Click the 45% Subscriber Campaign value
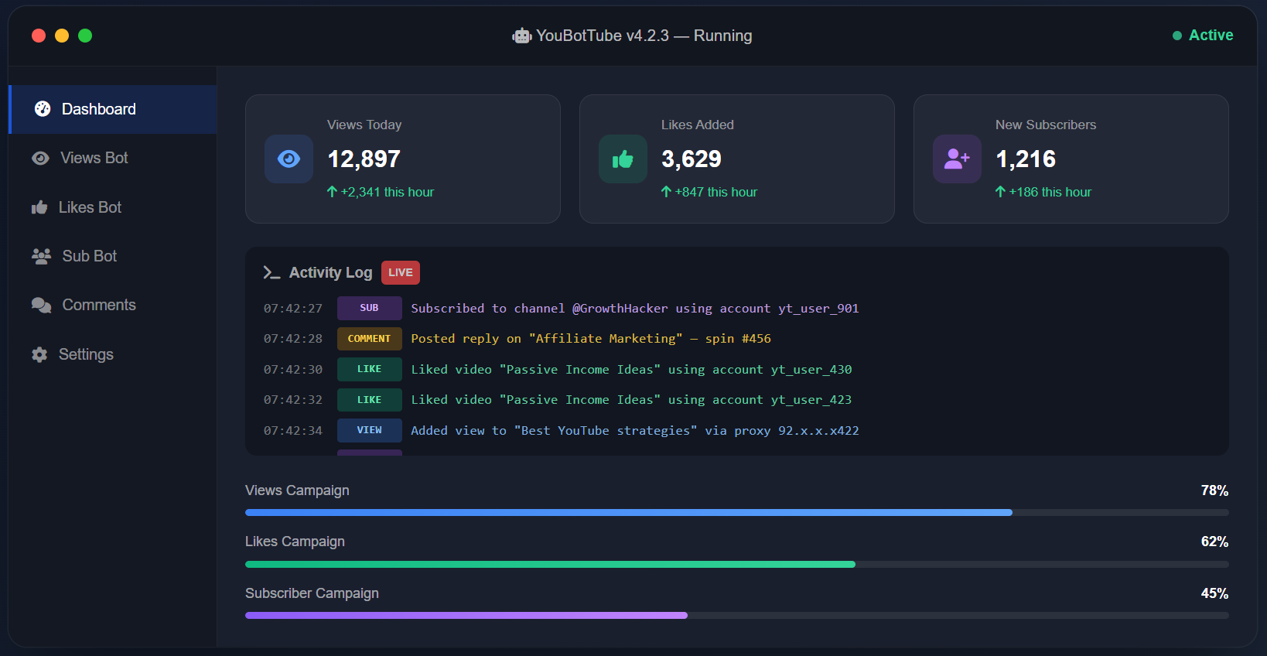The height and width of the screenshot is (656, 1267). click(x=1214, y=593)
